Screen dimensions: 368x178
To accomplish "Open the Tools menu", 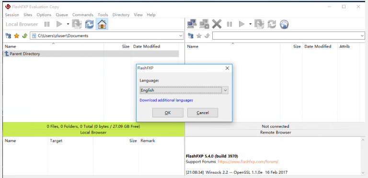I will click(103, 15).
